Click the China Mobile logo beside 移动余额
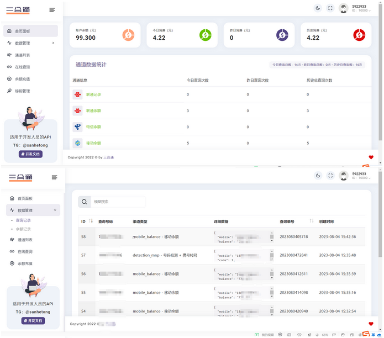Screen dimensions: 384x338 77,143
